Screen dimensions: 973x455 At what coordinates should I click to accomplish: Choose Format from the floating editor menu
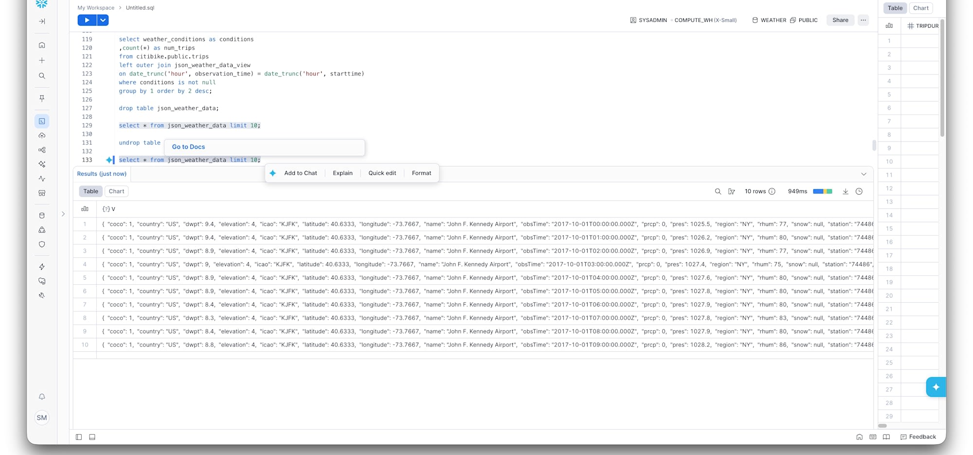pyautogui.click(x=421, y=173)
